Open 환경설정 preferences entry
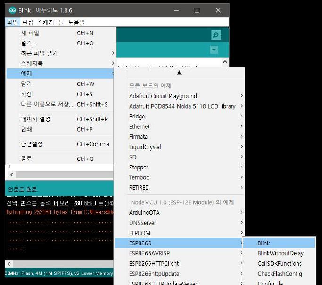Viewport: 322px width, 285px height. point(60,144)
